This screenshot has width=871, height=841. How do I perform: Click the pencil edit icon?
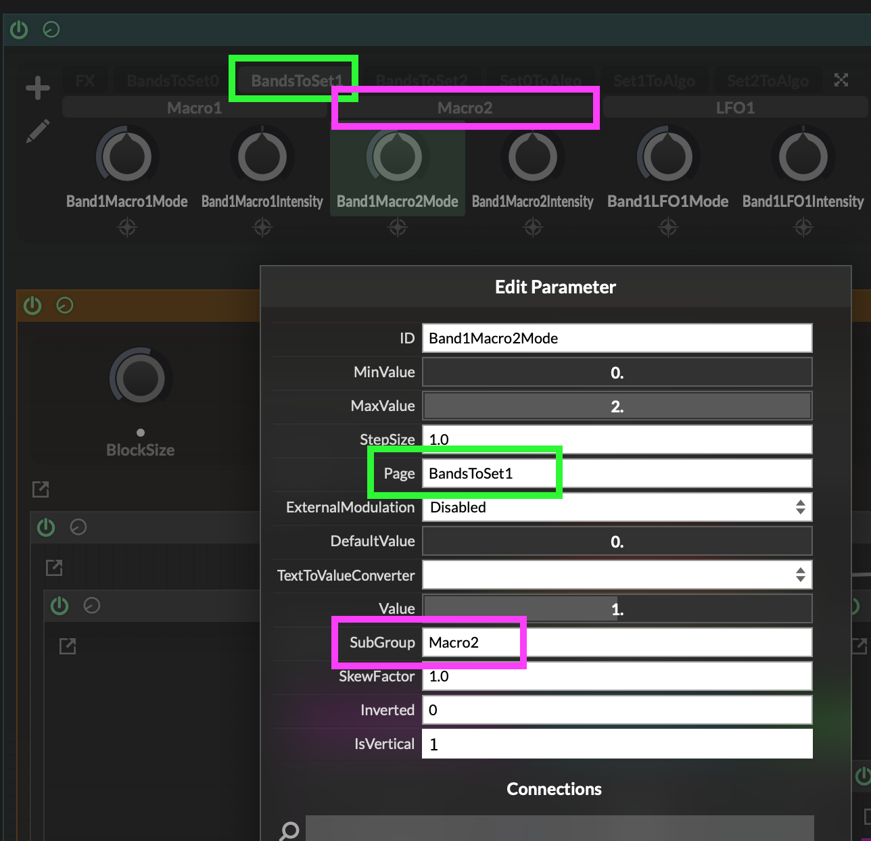click(38, 131)
